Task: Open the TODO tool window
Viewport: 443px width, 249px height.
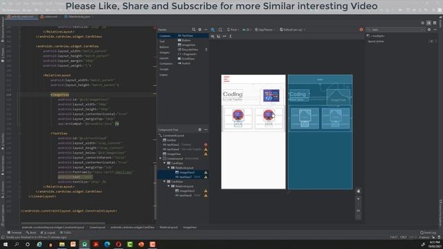Action: [x=66, y=232]
